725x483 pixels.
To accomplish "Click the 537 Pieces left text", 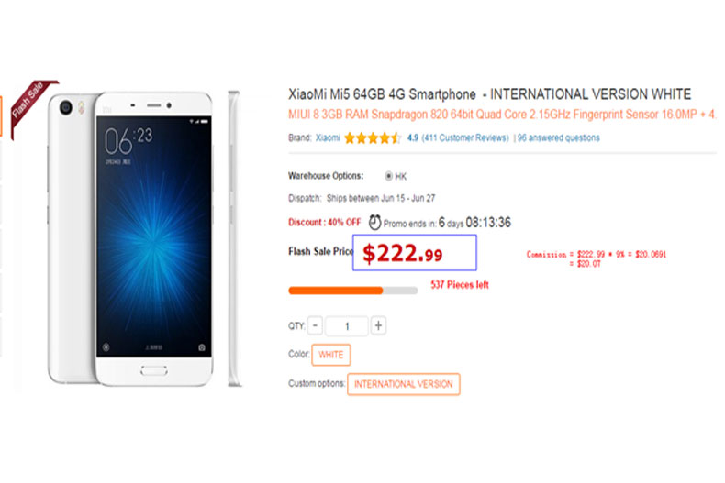I will coord(460,284).
